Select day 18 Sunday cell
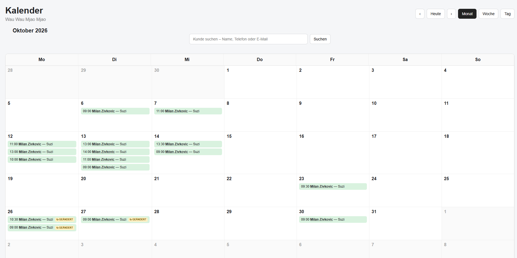Image resolution: width=517 pixels, height=258 pixels. pyautogui.click(x=478, y=153)
